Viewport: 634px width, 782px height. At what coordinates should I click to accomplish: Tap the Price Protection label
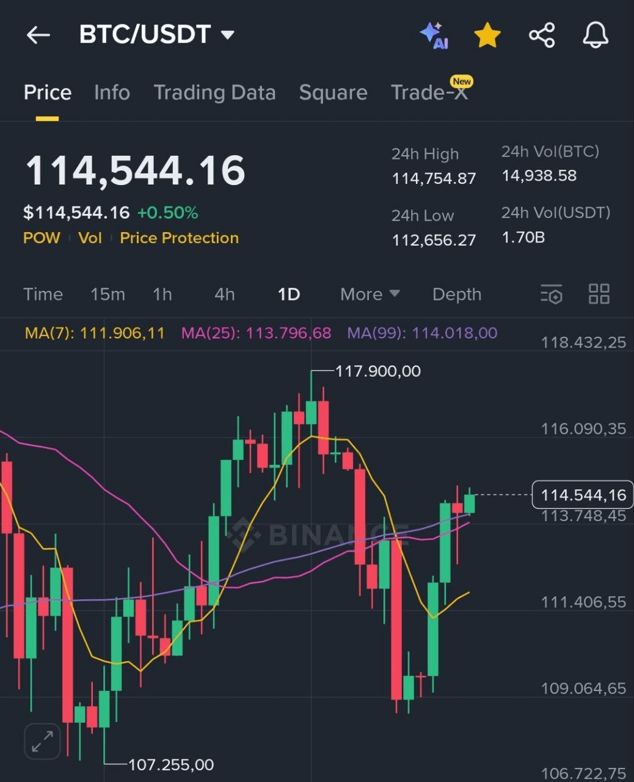[x=179, y=238]
